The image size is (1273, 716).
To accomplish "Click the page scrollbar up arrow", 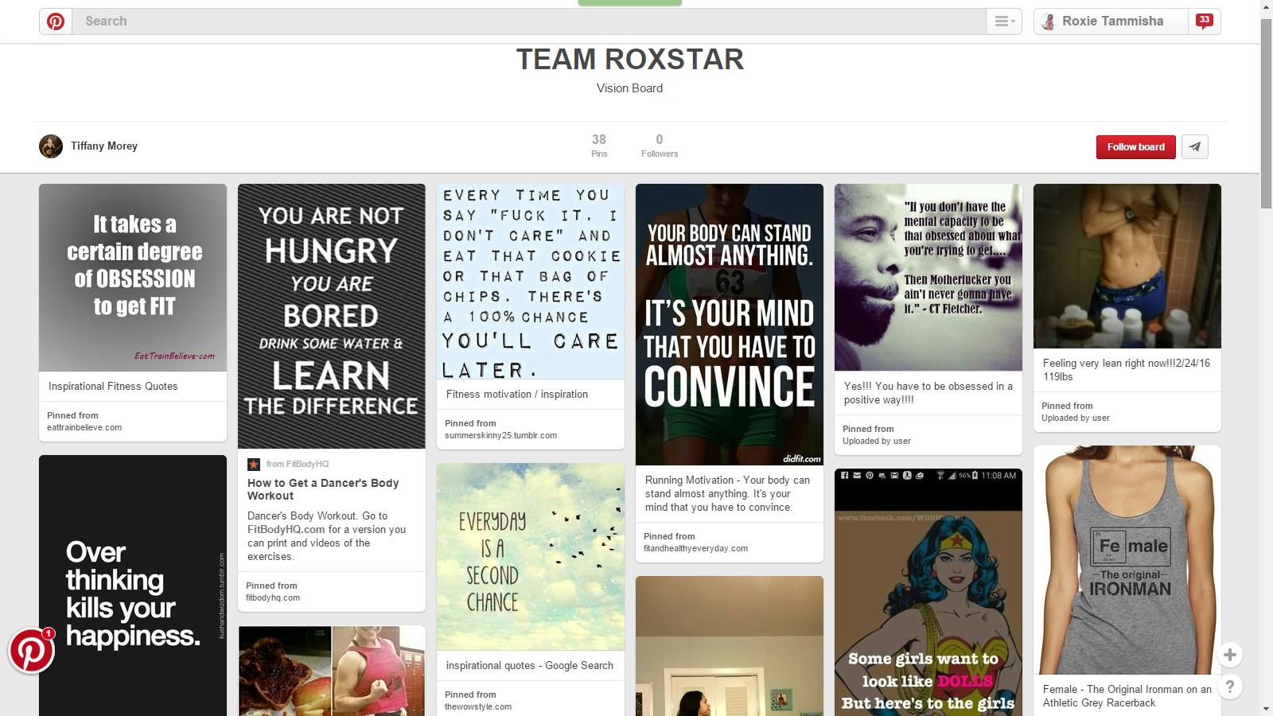I will click(1267, 6).
